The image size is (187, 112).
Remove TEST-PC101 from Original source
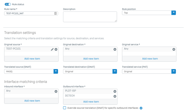click(56, 49)
